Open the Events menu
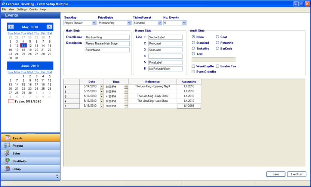311x187 pixels. point(33,9)
